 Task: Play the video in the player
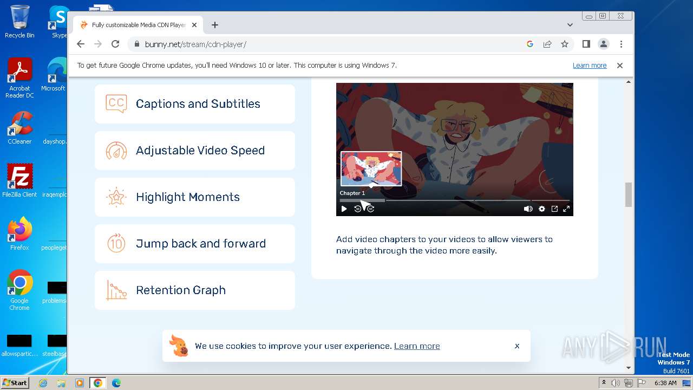(344, 209)
